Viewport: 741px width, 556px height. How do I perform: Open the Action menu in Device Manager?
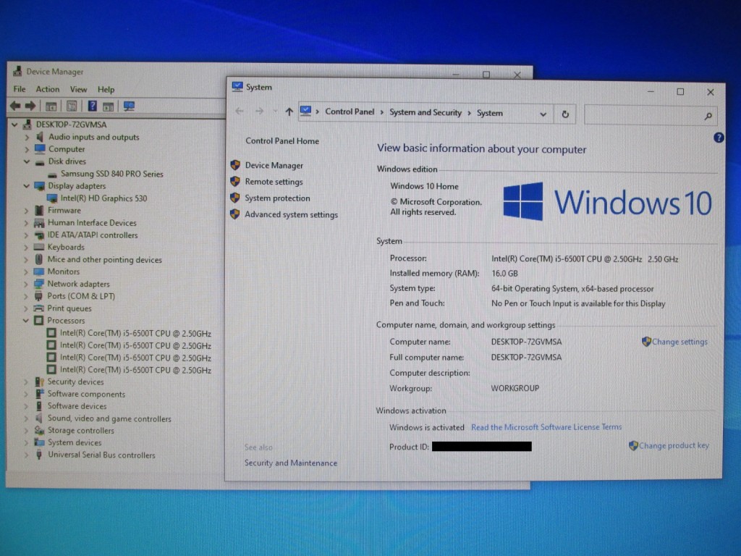click(48, 89)
